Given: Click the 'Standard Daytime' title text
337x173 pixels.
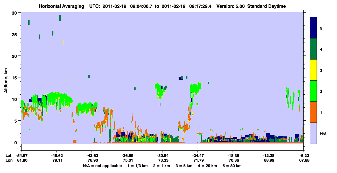Looking at the screenshot, I should pyautogui.click(x=266, y=6).
